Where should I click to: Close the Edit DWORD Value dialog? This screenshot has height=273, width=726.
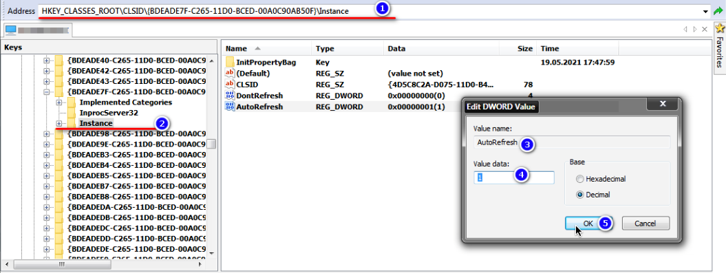tap(662, 104)
